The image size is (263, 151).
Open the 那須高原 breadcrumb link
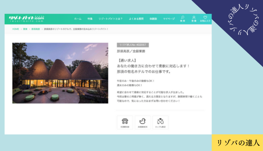pos(36,29)
